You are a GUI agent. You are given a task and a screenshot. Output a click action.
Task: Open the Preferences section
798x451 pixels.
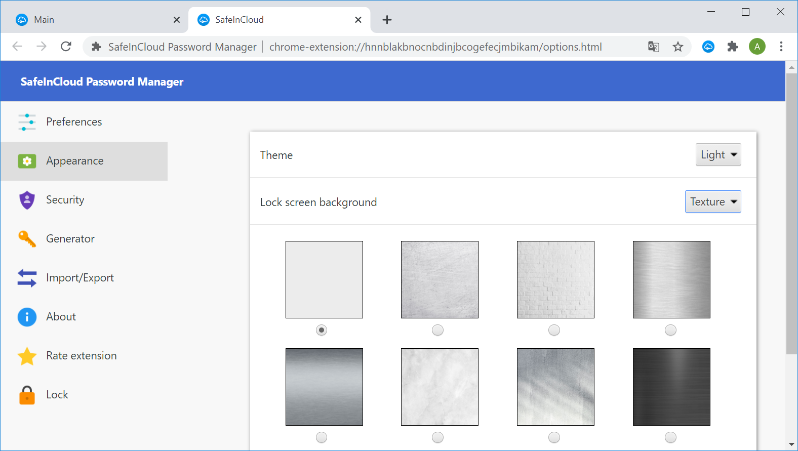pos(84,122)
